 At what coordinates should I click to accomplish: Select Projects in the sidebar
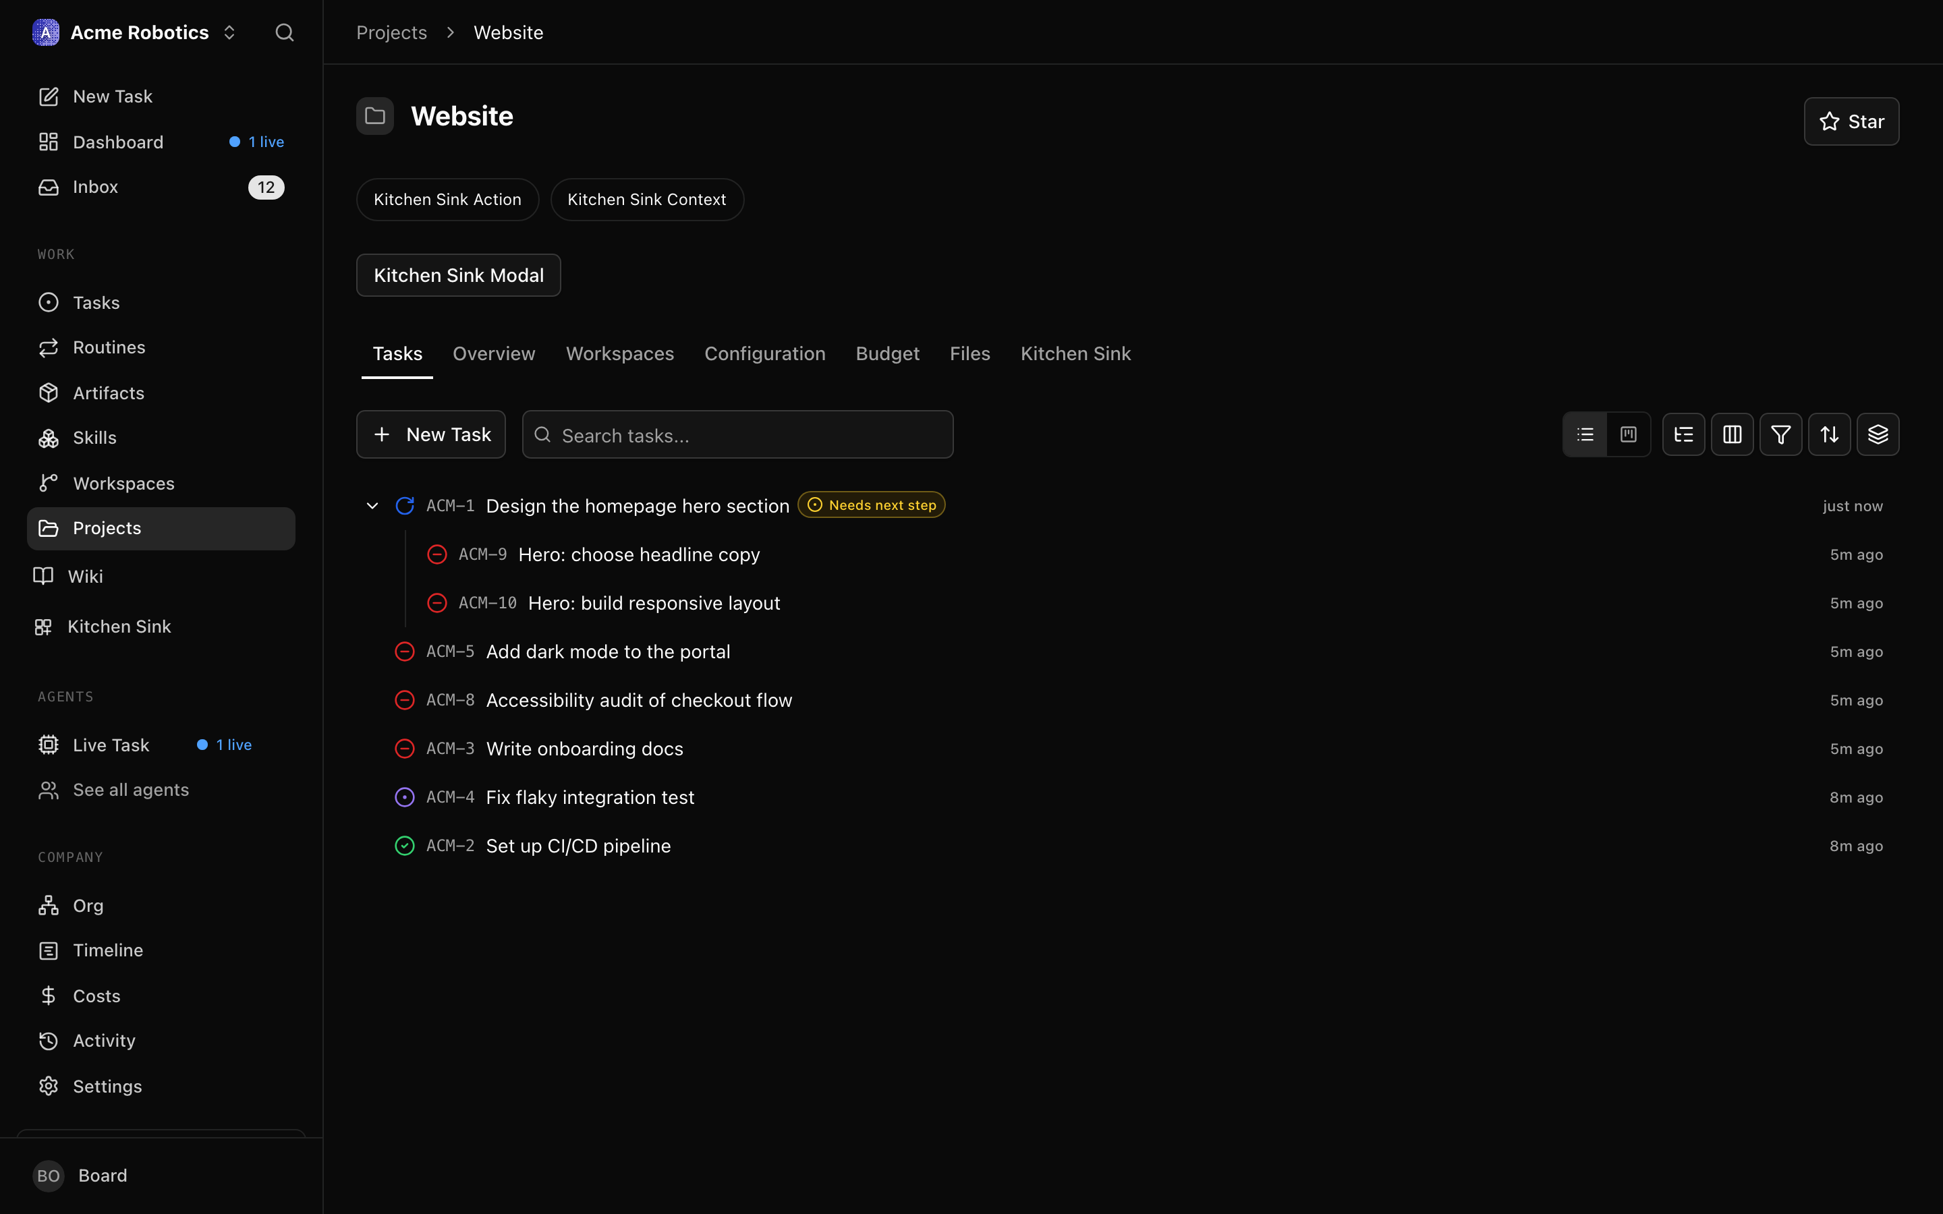point(161,528)
